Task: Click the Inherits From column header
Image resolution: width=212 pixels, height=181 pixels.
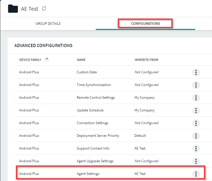Action: pos(146,60)
